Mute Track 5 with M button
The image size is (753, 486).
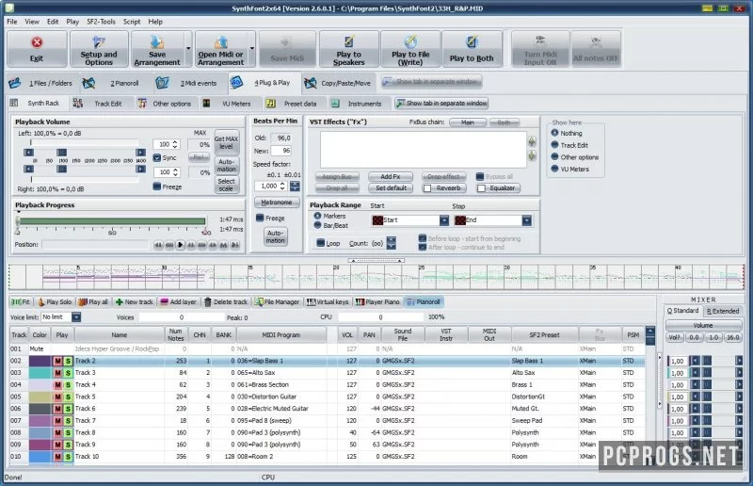pos(58,397)
